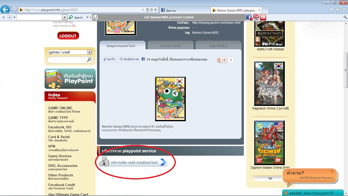Switch to the Facebook ข้อความ tab
This screenshot has height=196, width=348.
185,10
